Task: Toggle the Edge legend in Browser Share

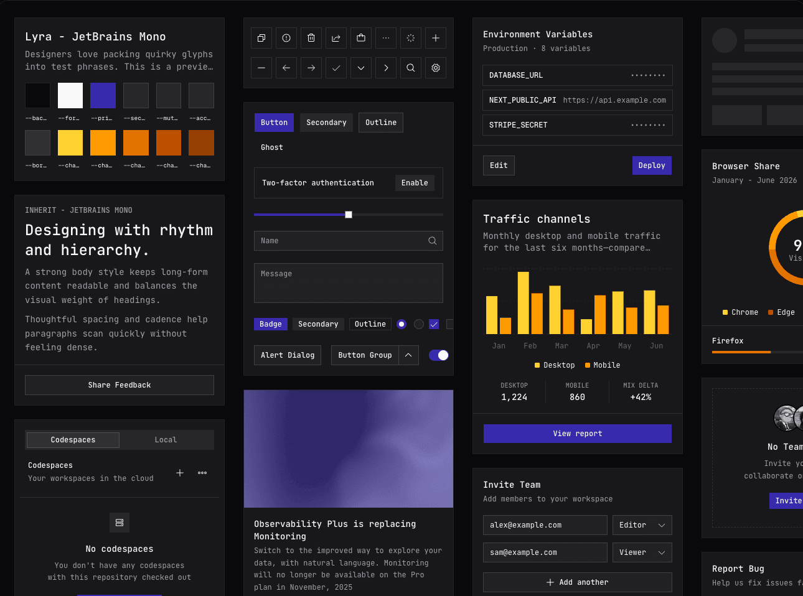Action: tap(781, 312)
